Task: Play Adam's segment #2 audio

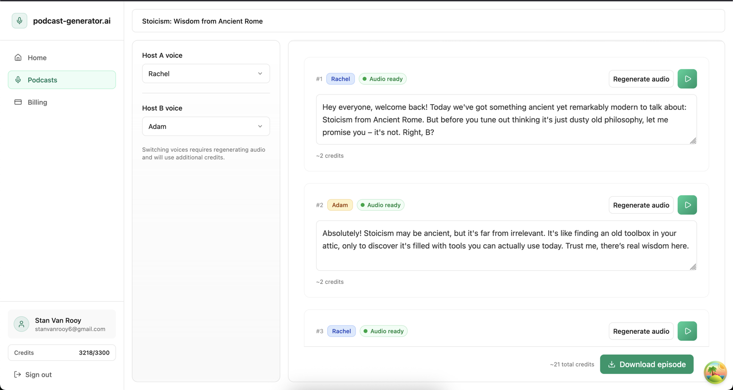Action: 687,205
